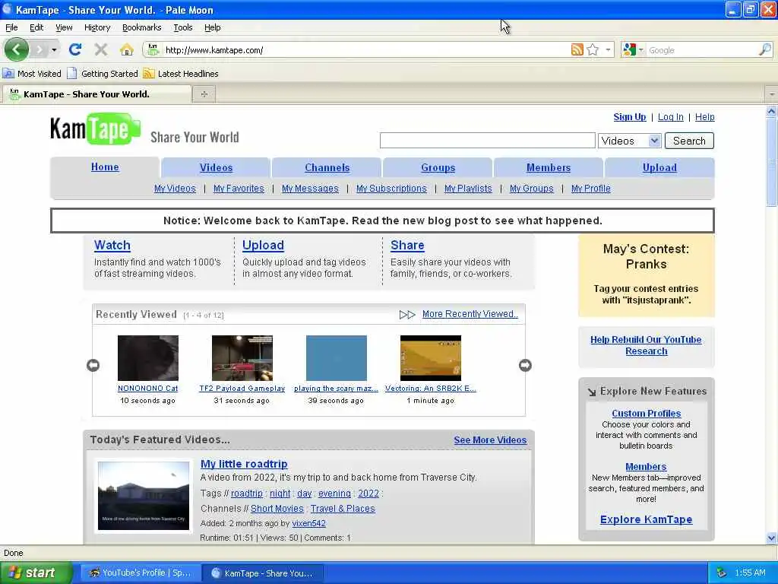Open the Latest Headlines feed bookmark
The width and height of the screenshot is (778, 584).
(x=181, y=74)
